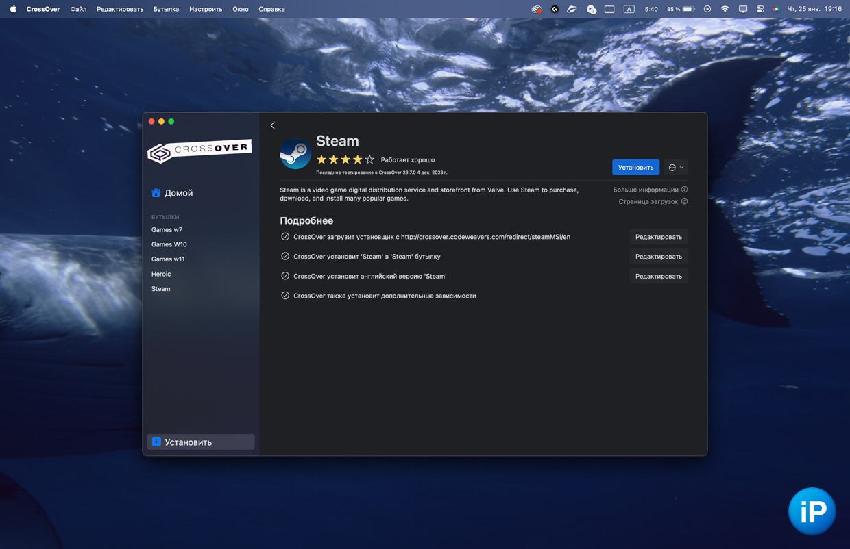Click the info icon beside Больше информации
Screen dimensions: 850x549
tap(684, 190)
